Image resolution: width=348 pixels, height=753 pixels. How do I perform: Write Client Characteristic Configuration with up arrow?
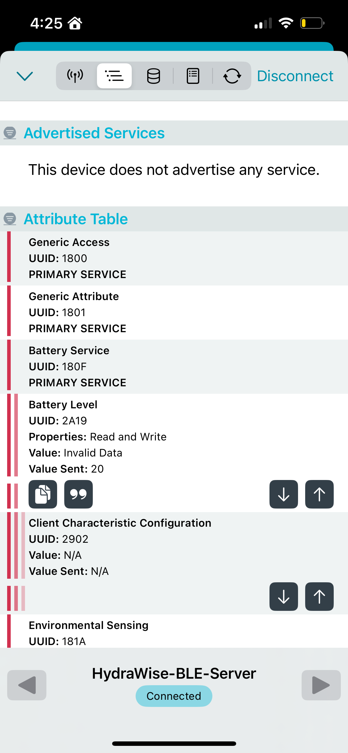click(x=319, y=597)
